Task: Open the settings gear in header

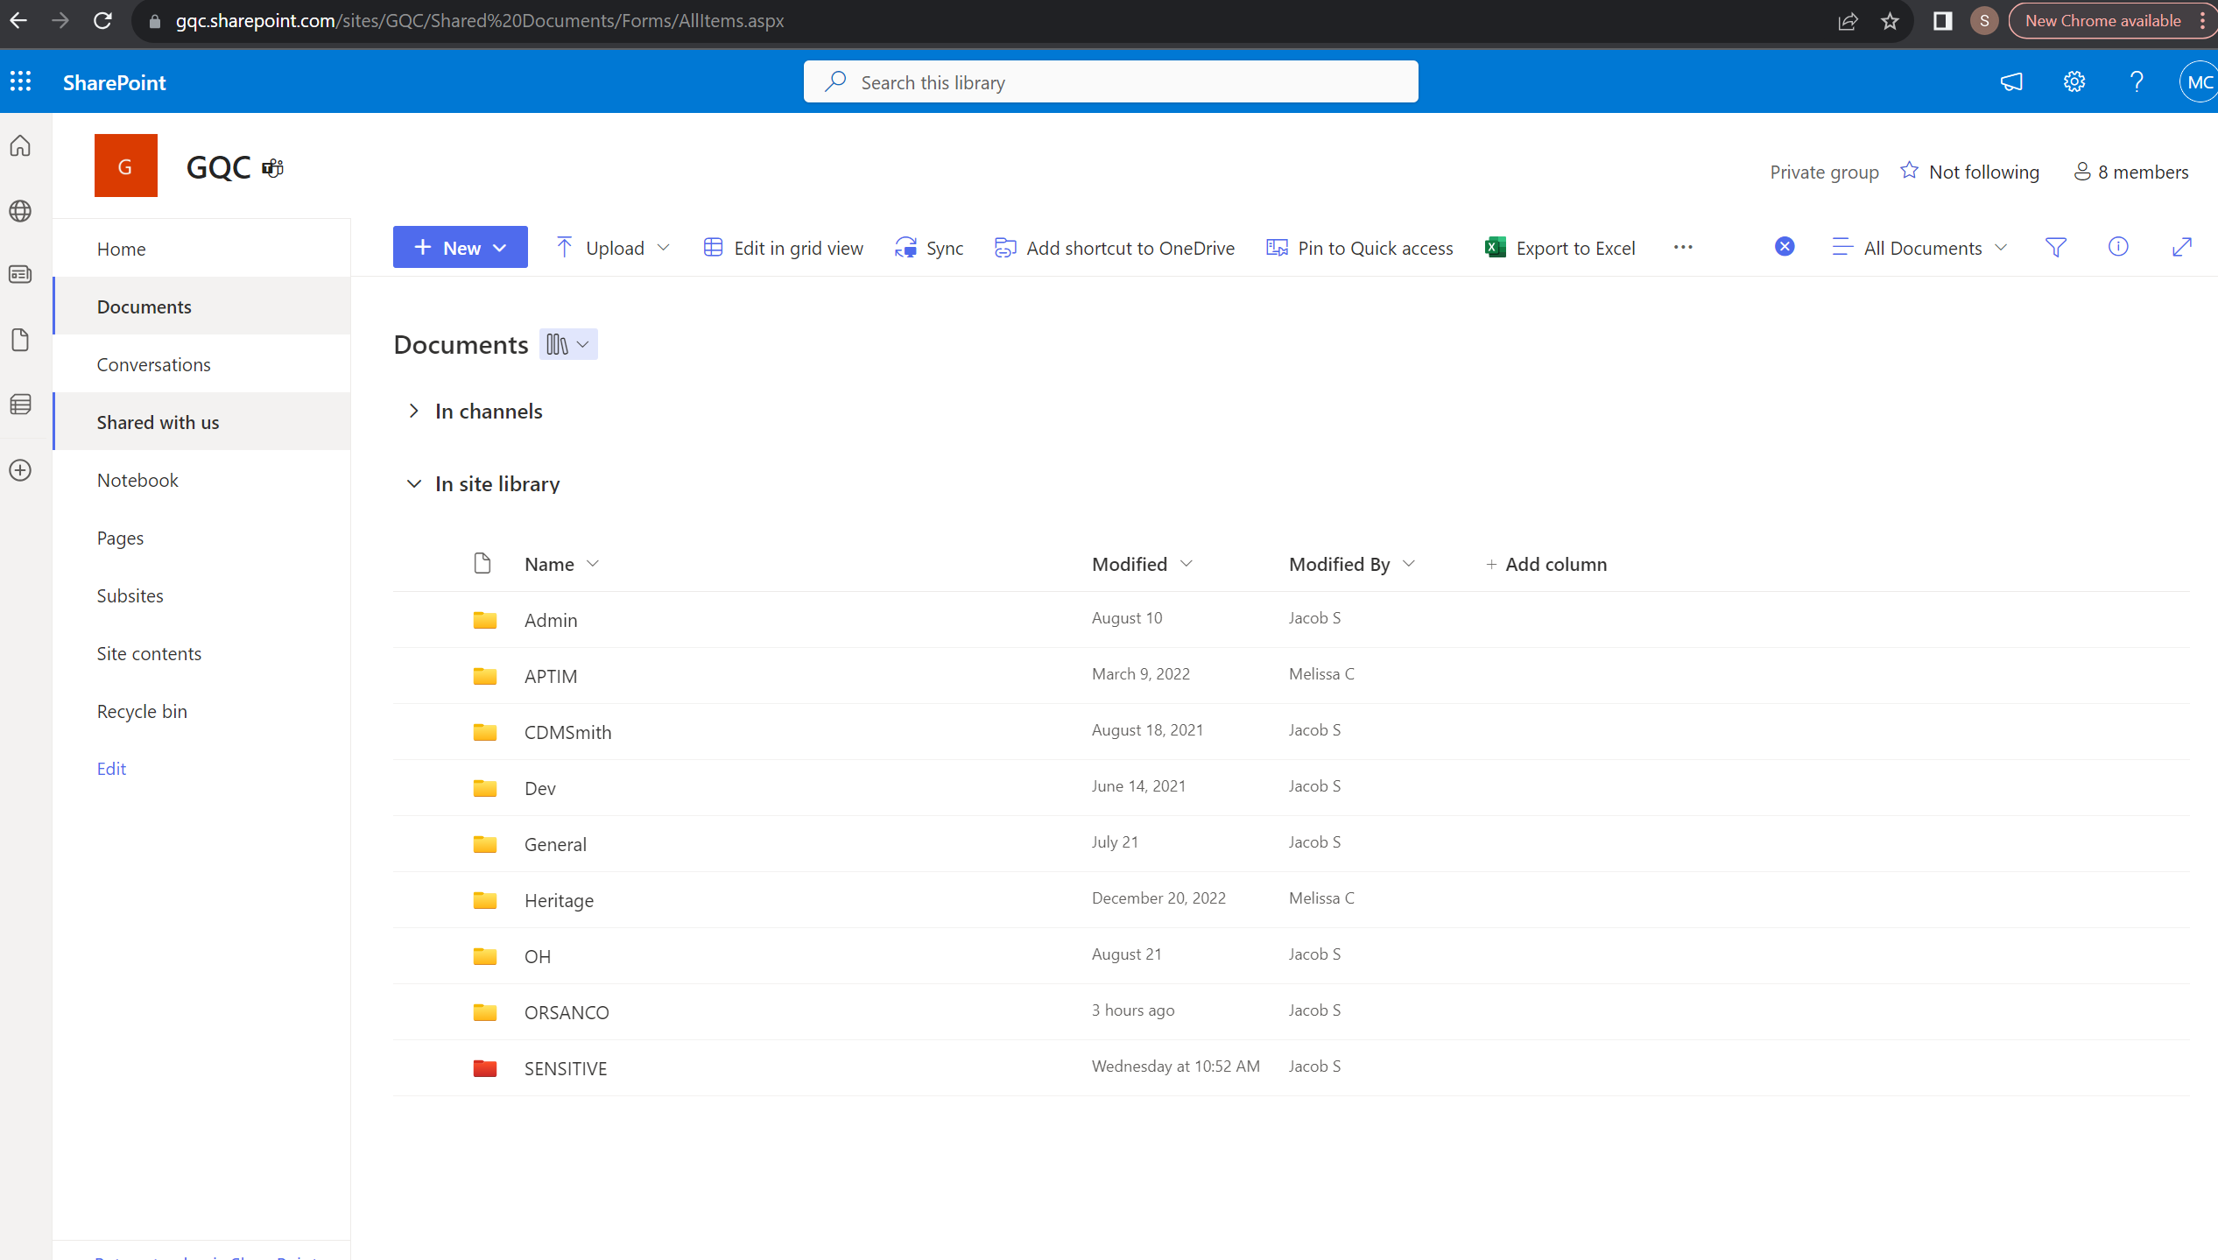Action: pyautogui.click(x=2074, y=81)
